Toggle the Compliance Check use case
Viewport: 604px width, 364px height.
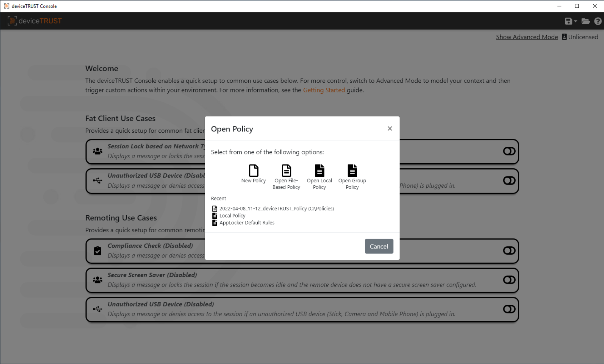coord(509,250)
